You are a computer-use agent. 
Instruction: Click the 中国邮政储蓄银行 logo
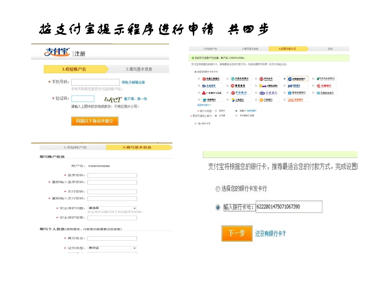(326, 79)
